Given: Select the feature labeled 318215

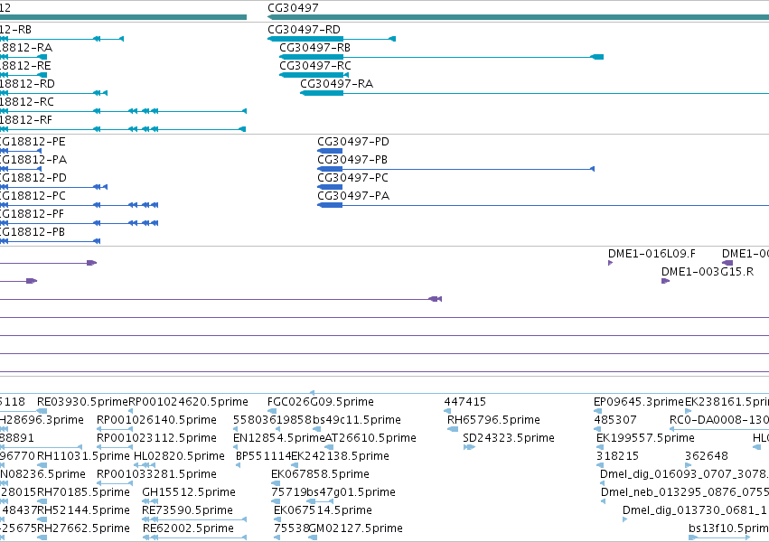Looking at the screenshot, I should pyautogui.click(x=617, y=456).
